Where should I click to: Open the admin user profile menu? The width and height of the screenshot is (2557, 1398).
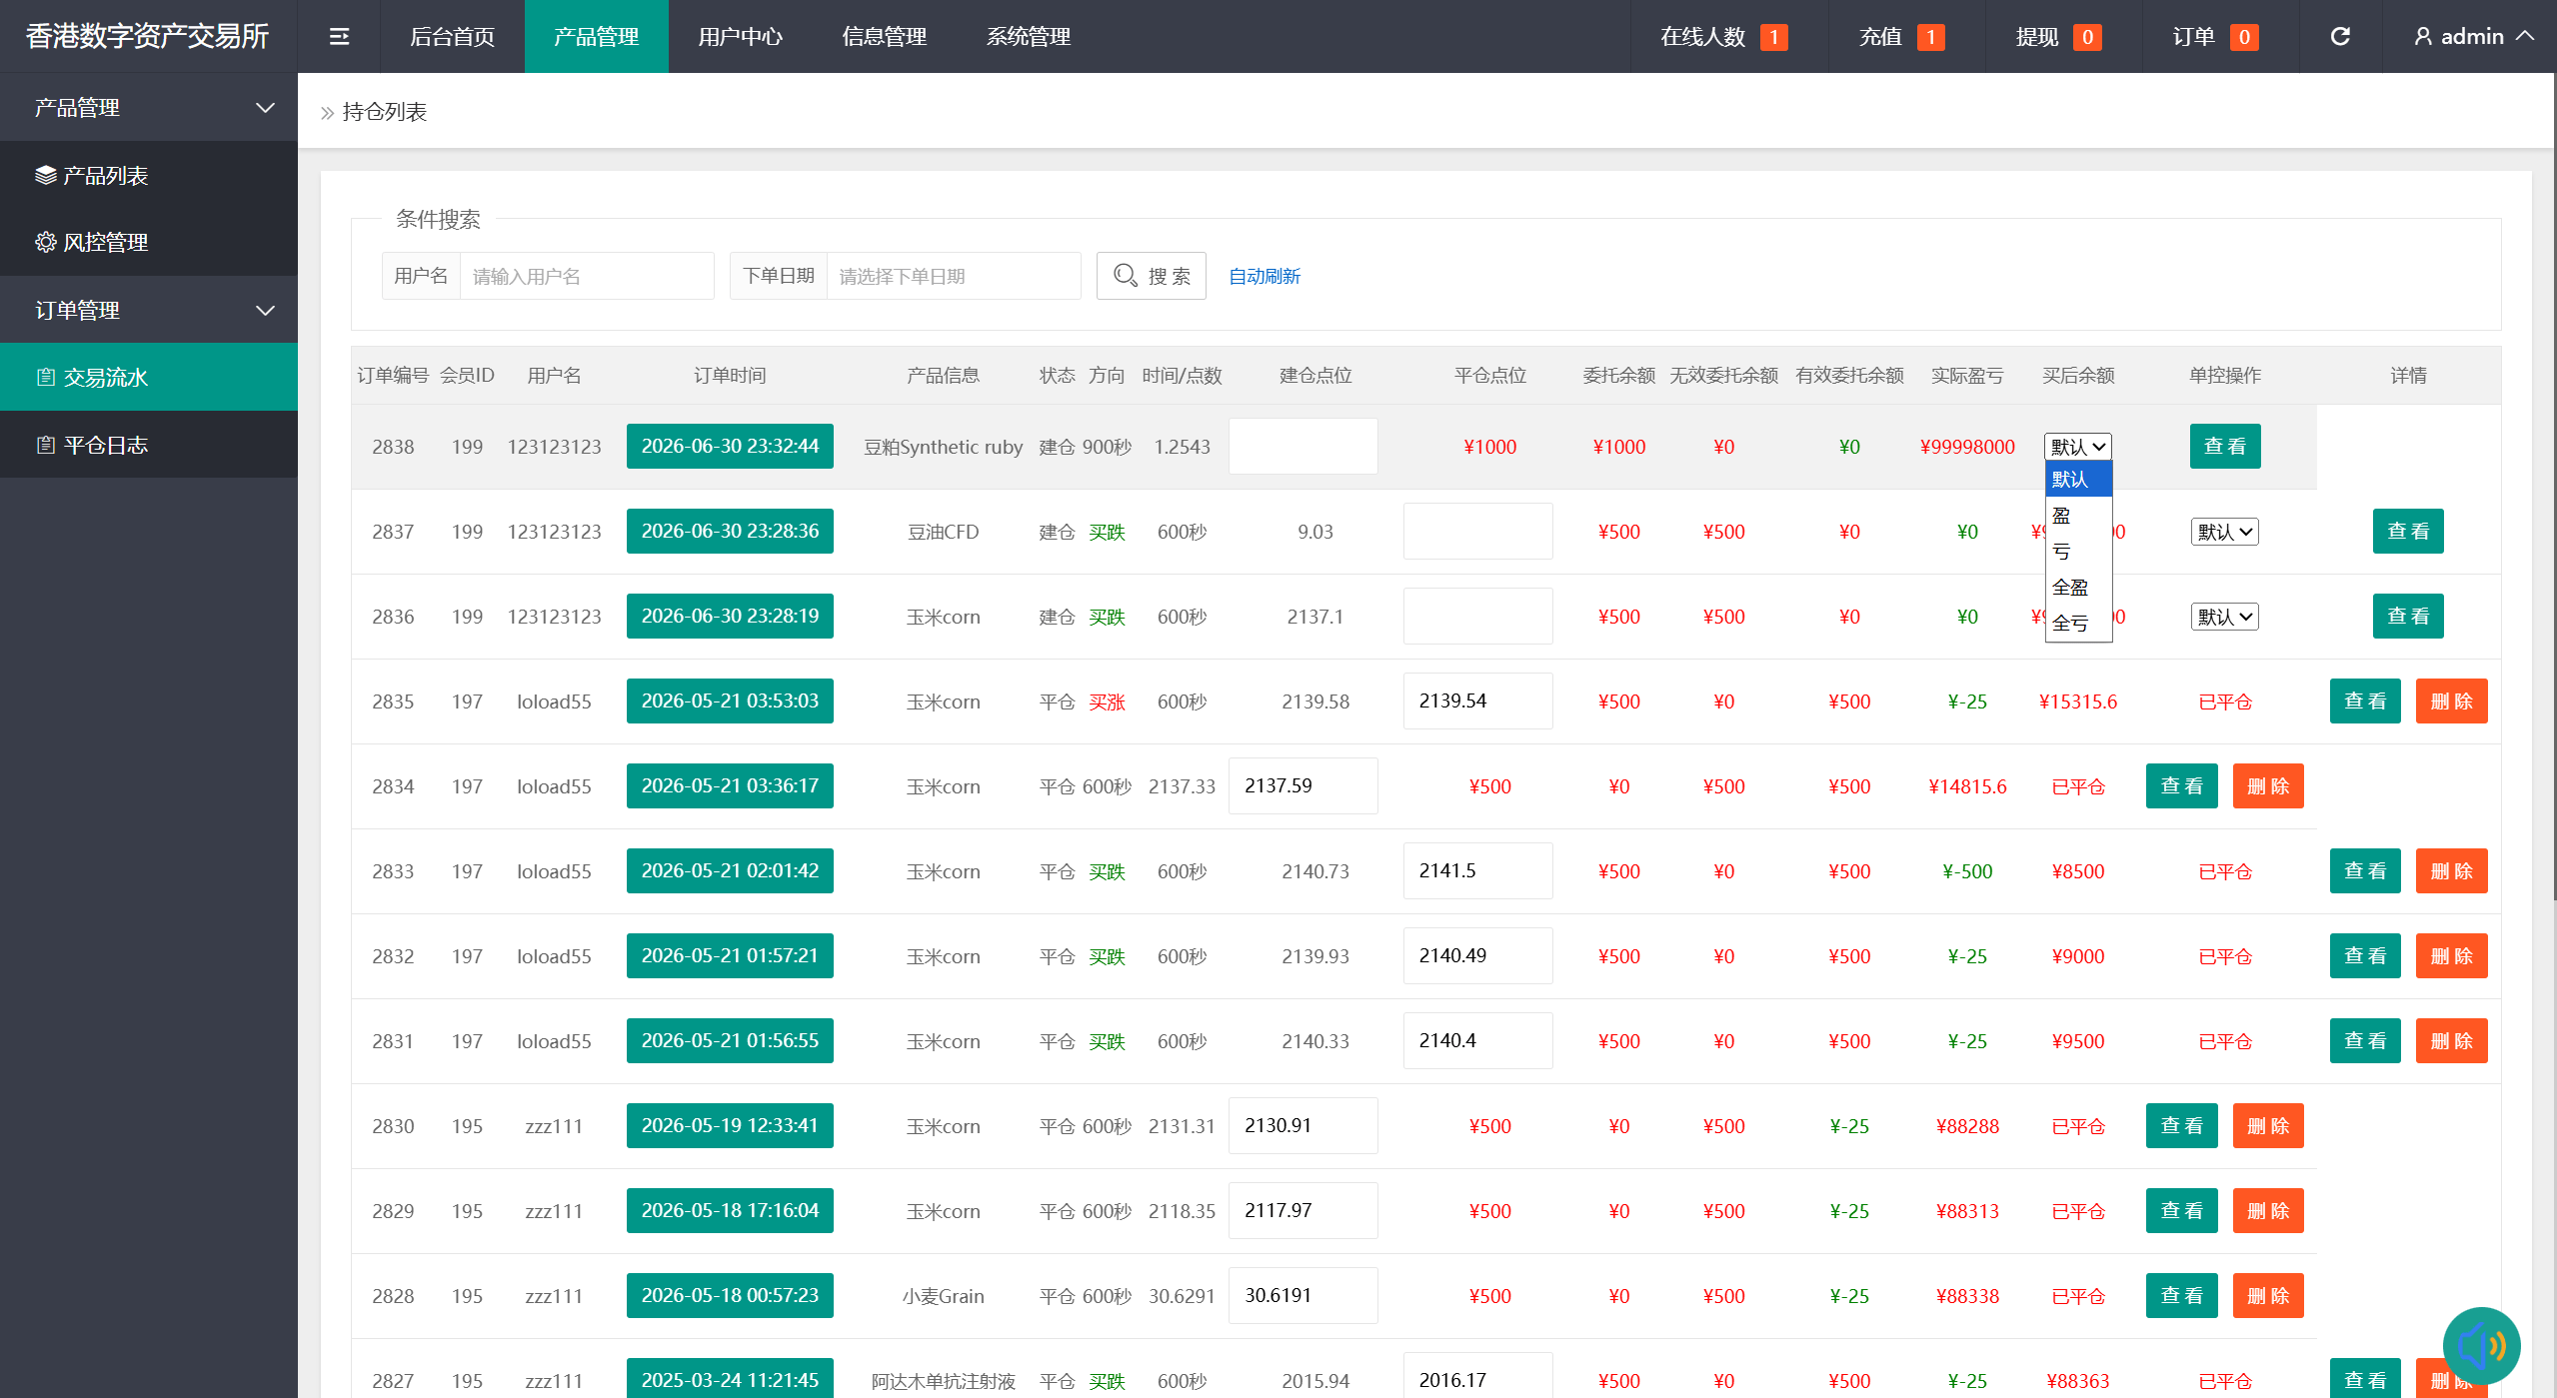click(x=2473, y=37)
